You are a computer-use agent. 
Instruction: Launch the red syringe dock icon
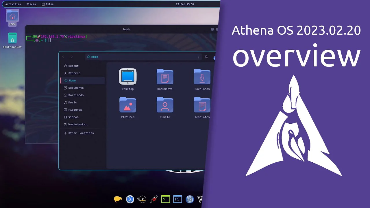click(154, 199)
